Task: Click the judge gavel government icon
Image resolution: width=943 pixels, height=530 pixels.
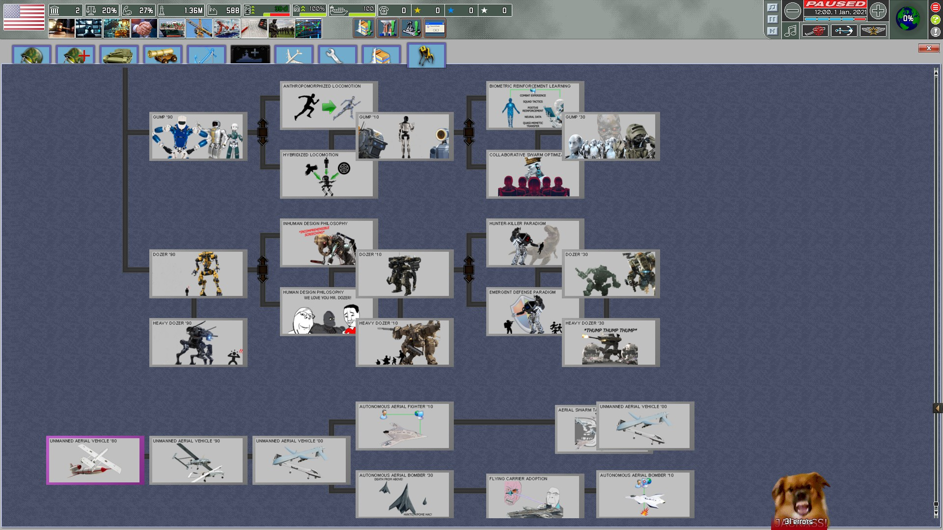Action: click(61, 28)
